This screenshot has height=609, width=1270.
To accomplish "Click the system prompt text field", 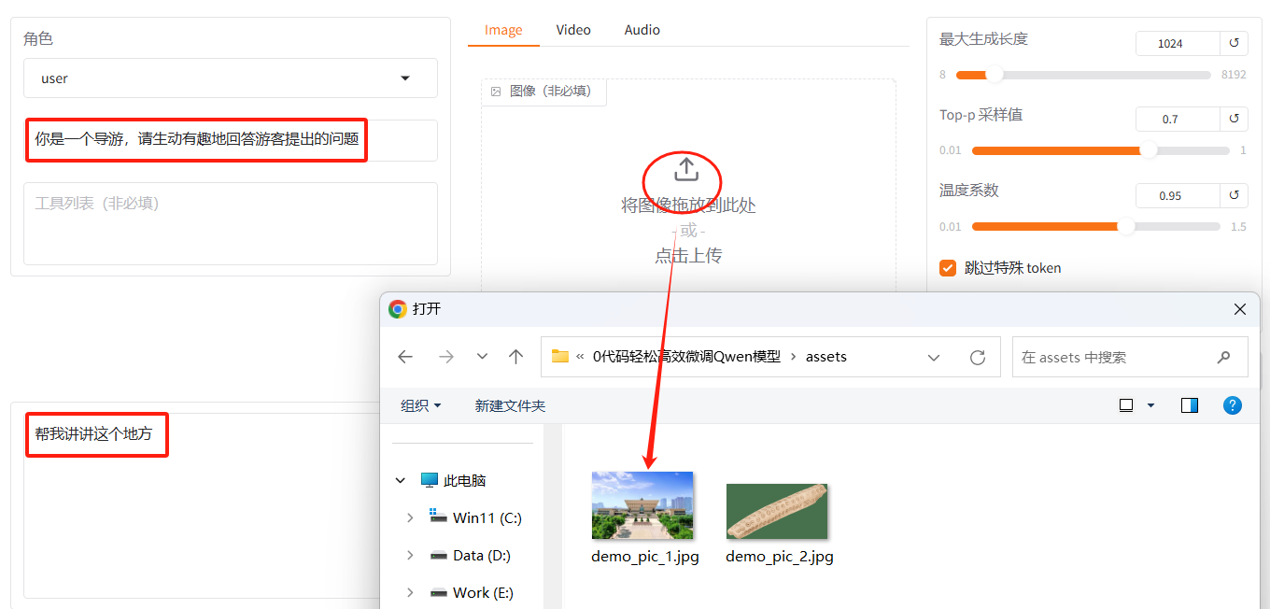I will tap(231, 140).
